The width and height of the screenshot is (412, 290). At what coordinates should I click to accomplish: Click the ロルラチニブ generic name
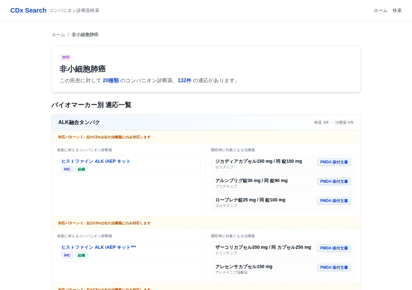click(x=226, y=206)
